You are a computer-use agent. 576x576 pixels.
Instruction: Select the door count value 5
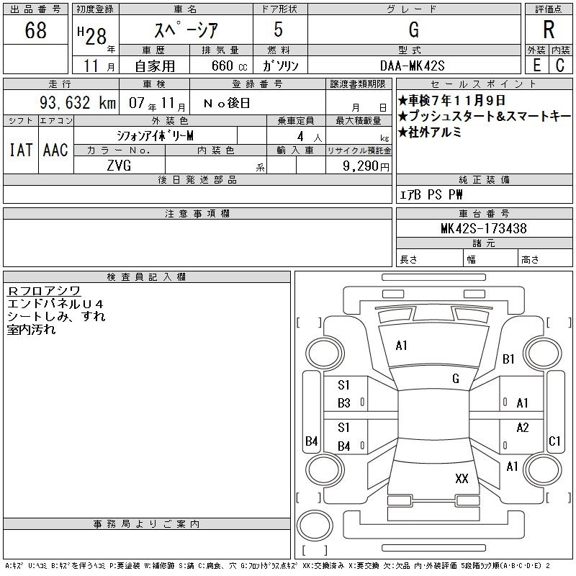(279, 30)
